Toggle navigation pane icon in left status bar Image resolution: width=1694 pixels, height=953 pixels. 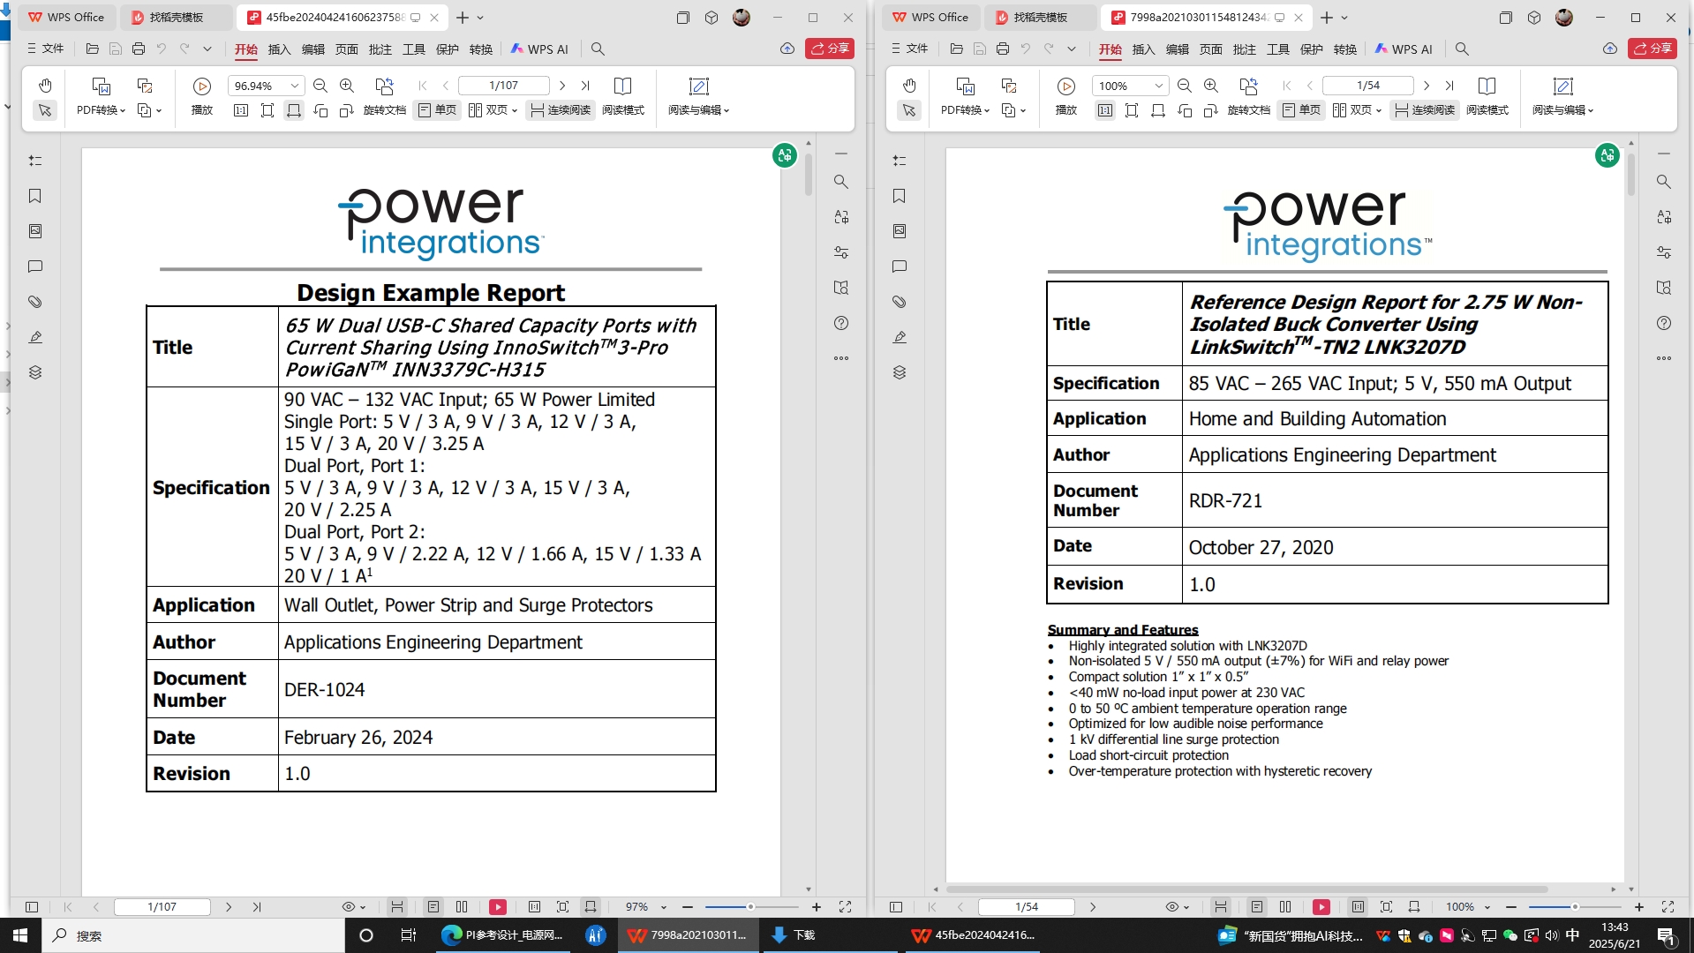pyautogui.click(x=32, y=907)
